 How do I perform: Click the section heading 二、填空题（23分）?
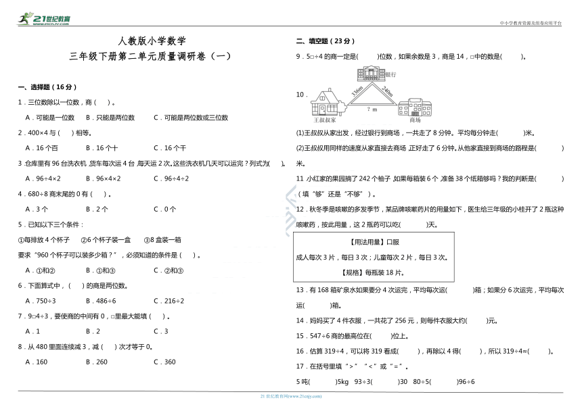click(325, 41)
